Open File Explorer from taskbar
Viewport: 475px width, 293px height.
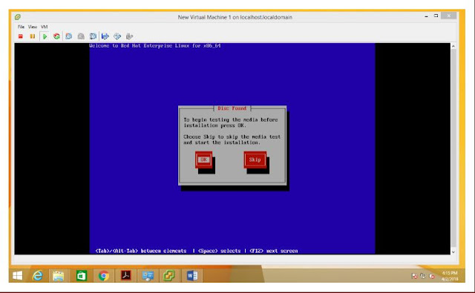pos(58,276)
